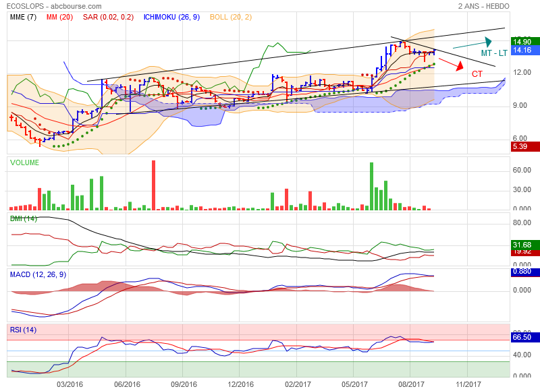The width and height of the screenshot is (540, 391).
Task: Click the VOLUME panel label
Action: tap(24, 162)
